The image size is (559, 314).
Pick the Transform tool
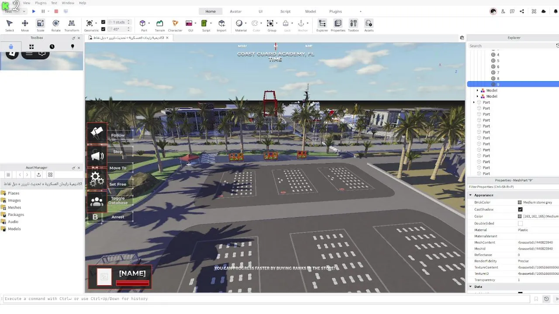[72, 26]
